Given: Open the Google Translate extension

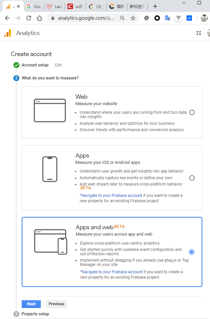Looking at the screenshot, I should (x=168, y=18).
